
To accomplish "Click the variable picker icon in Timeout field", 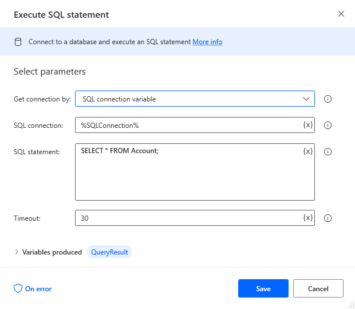I will tap(307, 218).
